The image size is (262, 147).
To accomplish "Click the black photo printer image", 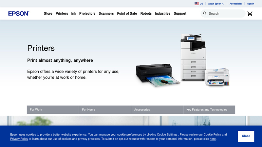I will (x=158, y=75).
